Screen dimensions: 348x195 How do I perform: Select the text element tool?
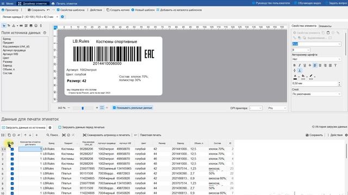click(9, 25)
